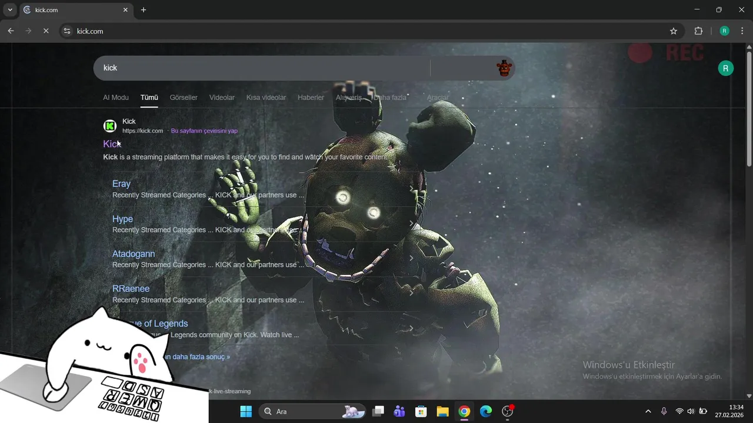Click the address bar showing kick.com
Screen dimensions: 753x423
click(x=371, y=31)
